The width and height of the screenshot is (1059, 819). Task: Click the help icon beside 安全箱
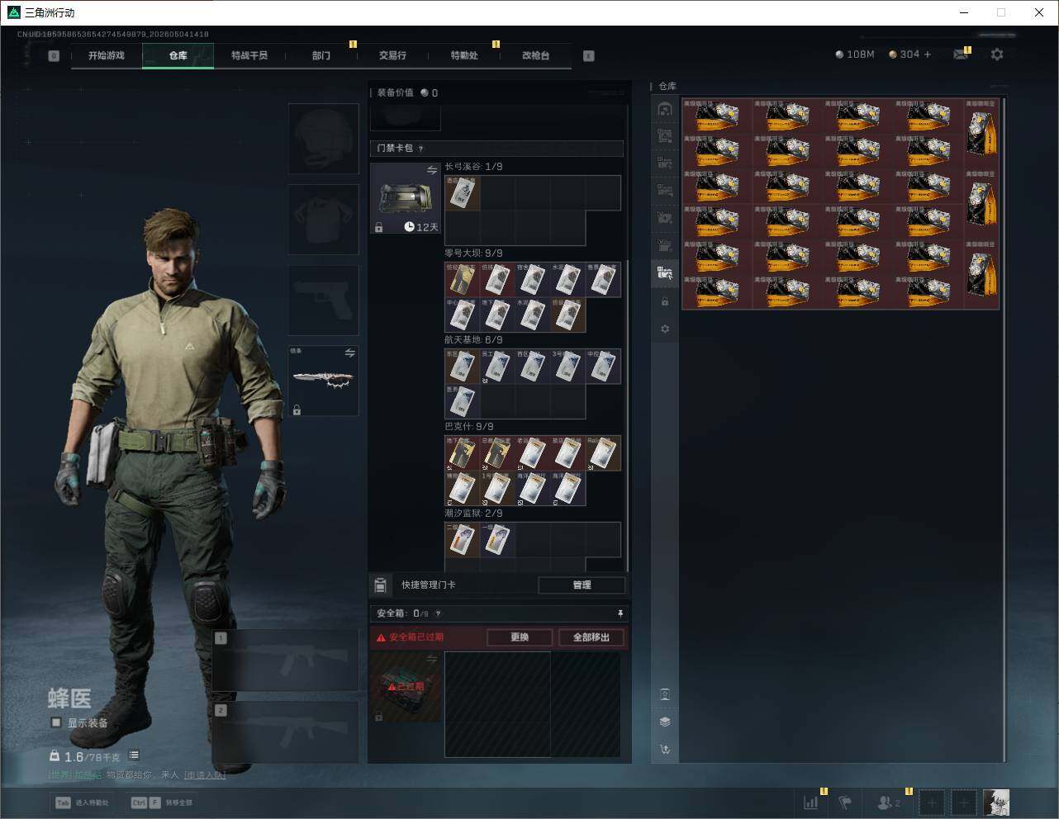click(x=438, y=613)
